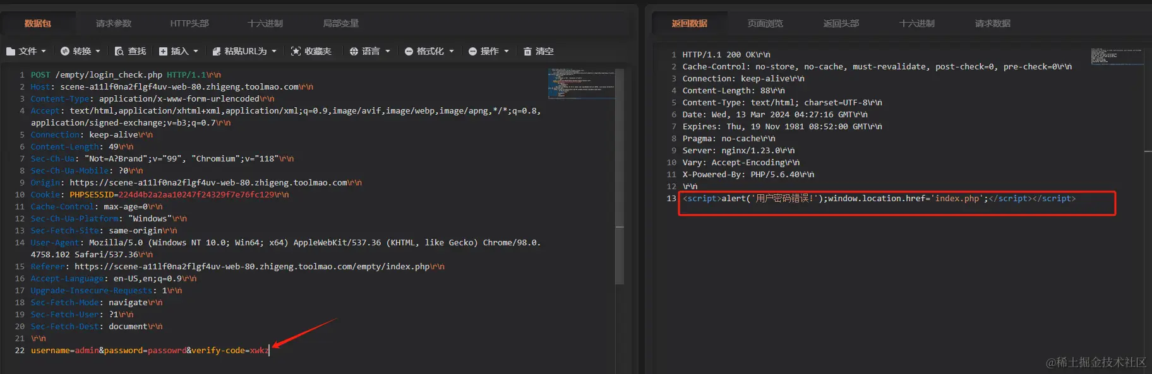Click the User-Agent header line
The height and width of the screenshot is (374, 1152).
(x=285, y=248)
